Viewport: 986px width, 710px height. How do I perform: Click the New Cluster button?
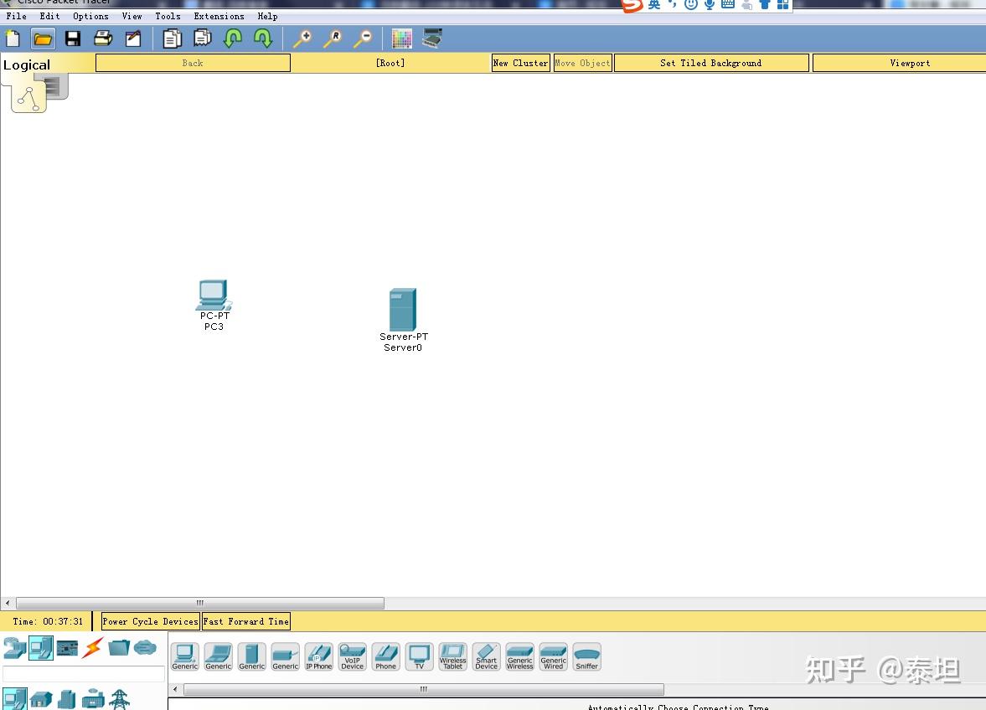(521, 63)
